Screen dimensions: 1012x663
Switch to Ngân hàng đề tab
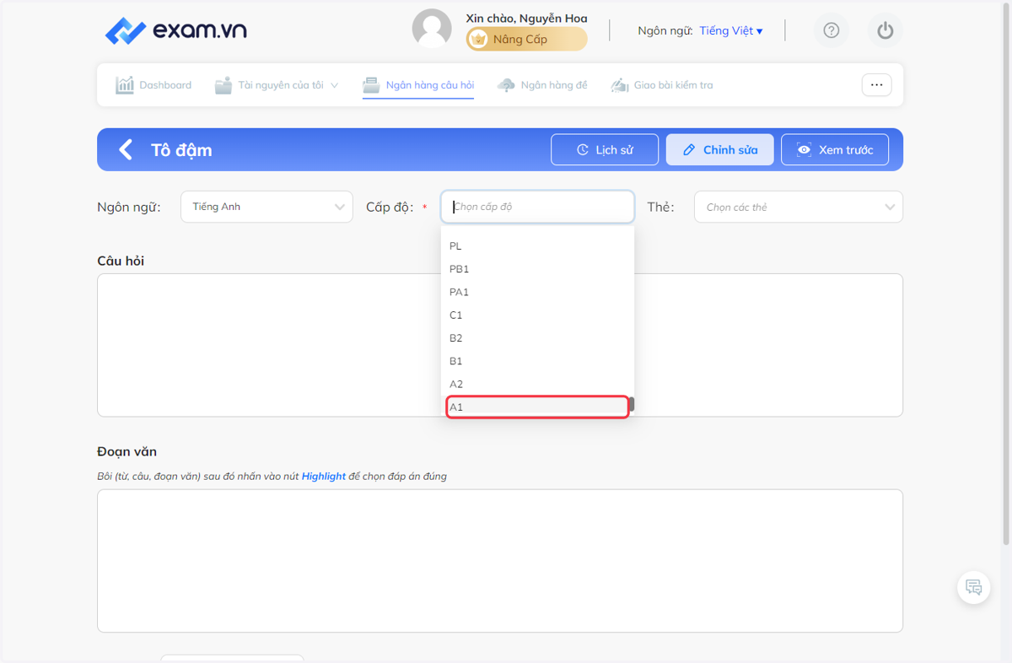(542, 85)
